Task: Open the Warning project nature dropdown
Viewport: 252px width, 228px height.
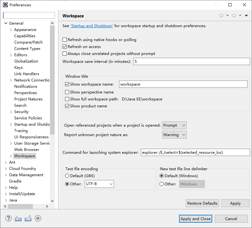Action: tap(174, 135)
